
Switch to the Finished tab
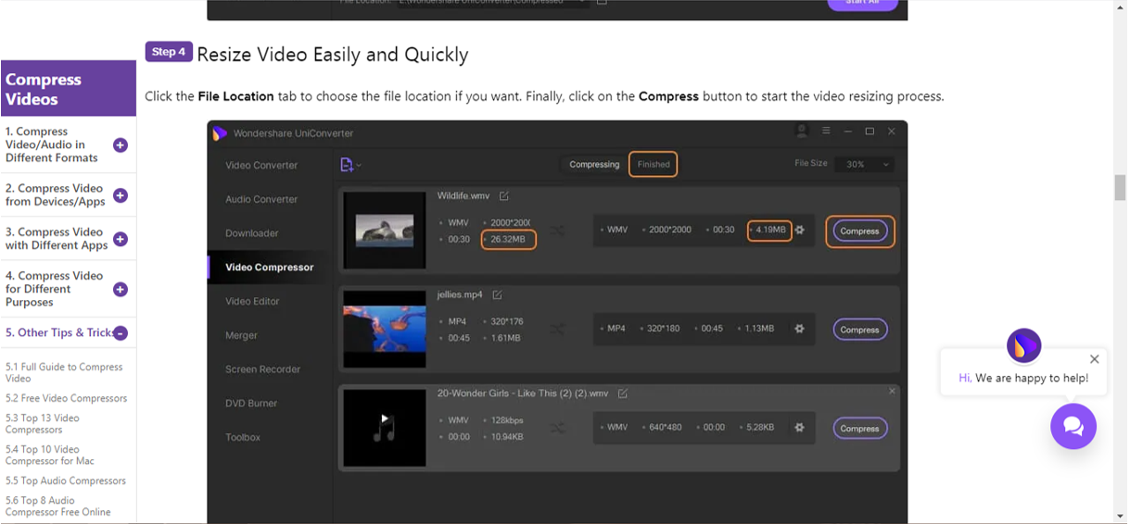[654, 165]
